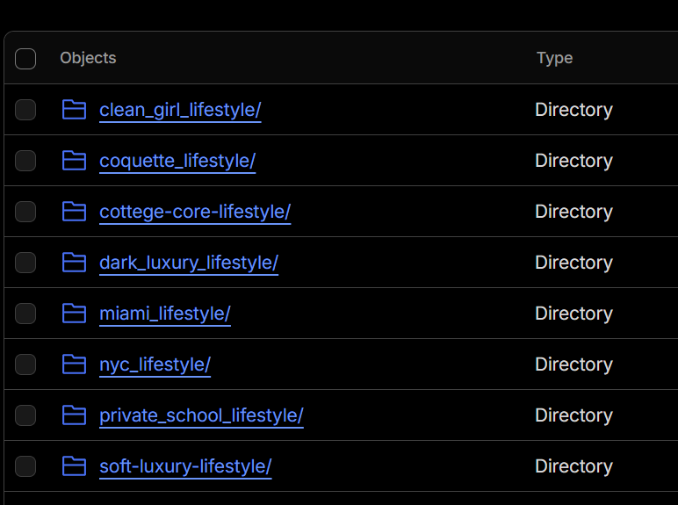Screen dimensions: 678x505
Task: Click Directory text in the dark_luxury_lifestyle/ row
Action: (x=573, y=263)
